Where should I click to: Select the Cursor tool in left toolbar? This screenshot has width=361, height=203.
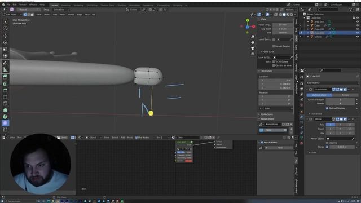pyautogui.click(x=5, y=28)
